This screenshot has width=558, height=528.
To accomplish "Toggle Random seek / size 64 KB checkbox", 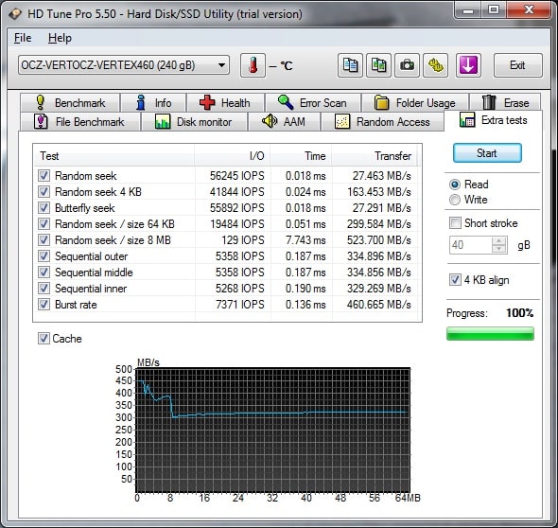I will [44, 224].
